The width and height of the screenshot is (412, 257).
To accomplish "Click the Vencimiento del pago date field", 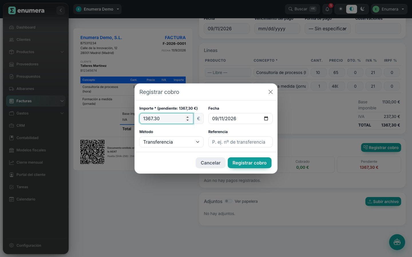I will click(277, 29).
